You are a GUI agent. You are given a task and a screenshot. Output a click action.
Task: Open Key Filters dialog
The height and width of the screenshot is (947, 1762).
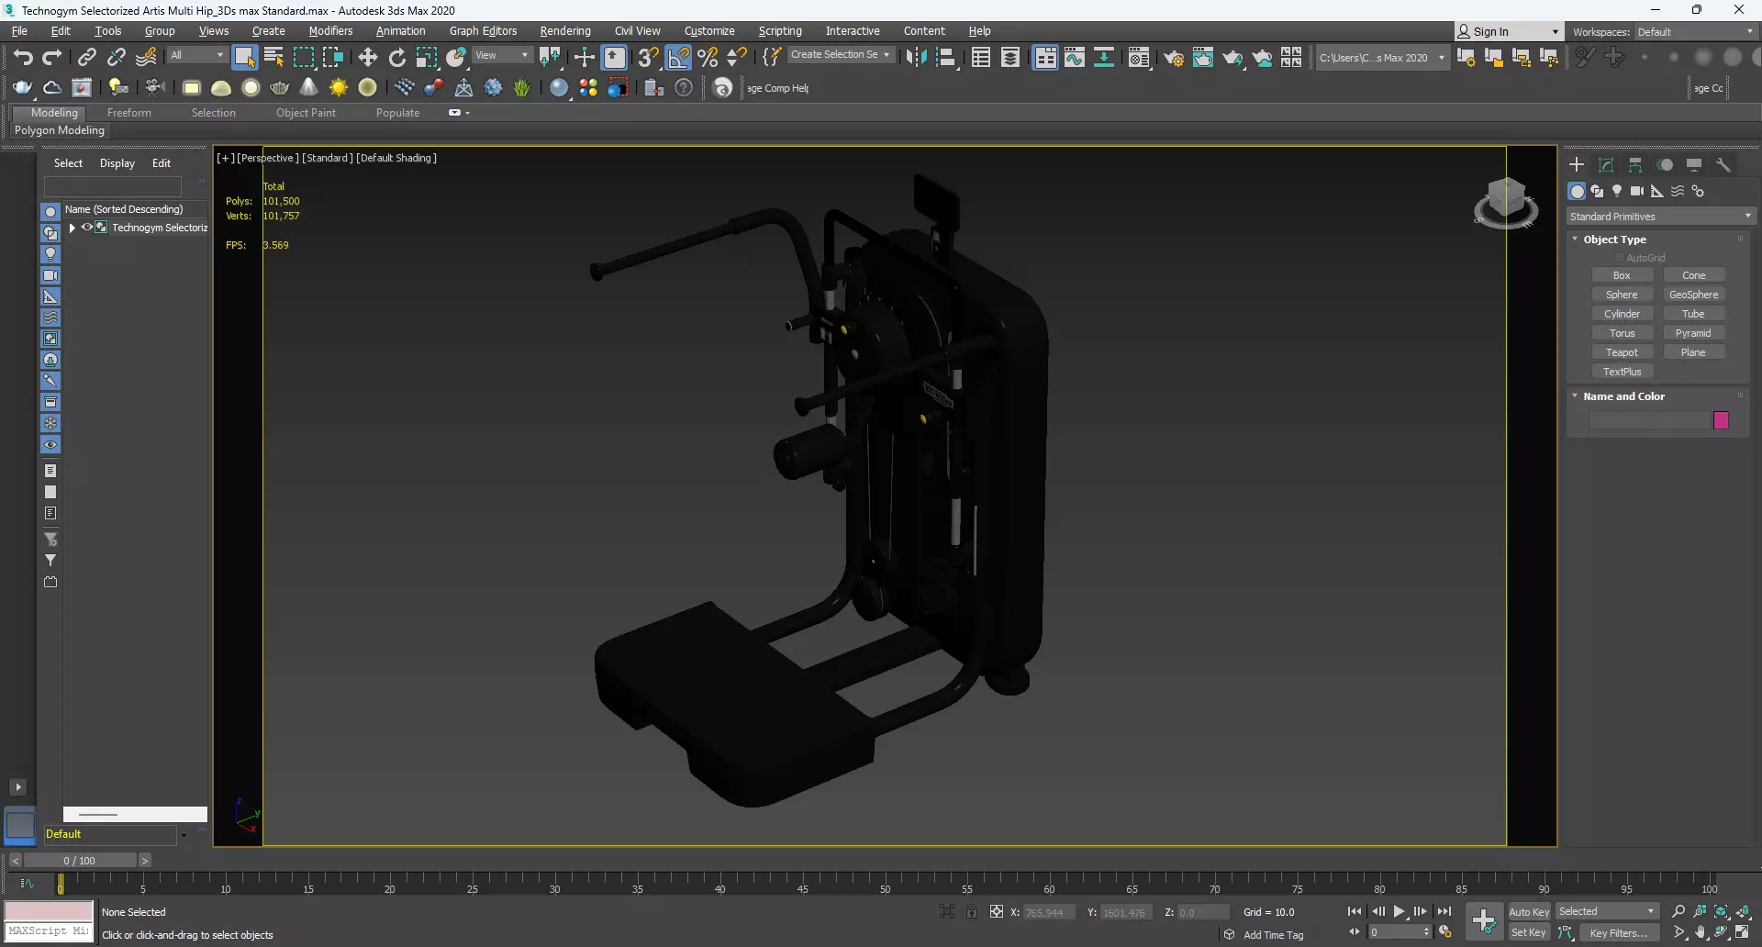click(x=1618, y=932)
